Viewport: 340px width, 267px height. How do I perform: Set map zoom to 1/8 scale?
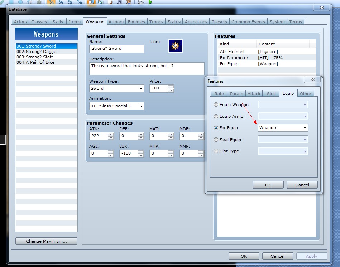[x=80, y=2]
